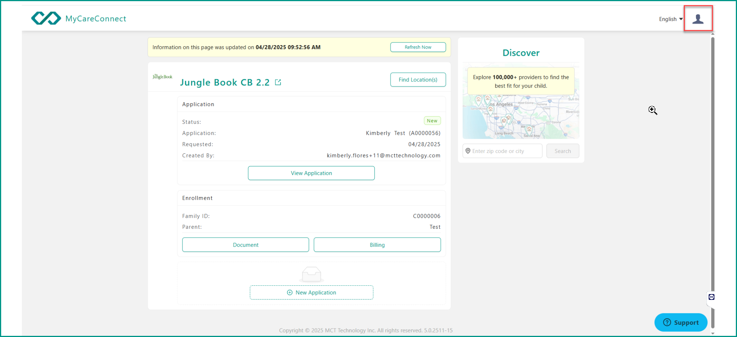Click the copyright footer text
Viewport: 737px width, 337px height.
[x=366, y=330]
